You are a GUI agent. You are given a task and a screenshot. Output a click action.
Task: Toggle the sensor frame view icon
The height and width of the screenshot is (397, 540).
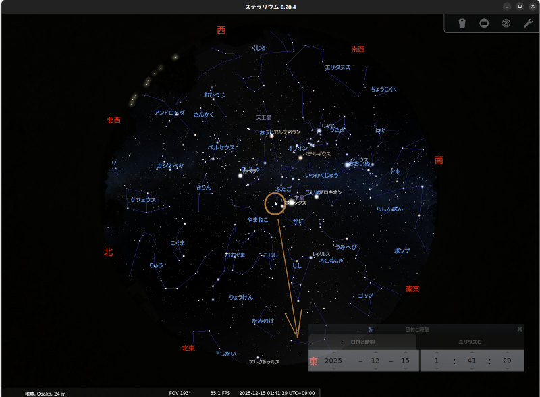tap(484, 23)
